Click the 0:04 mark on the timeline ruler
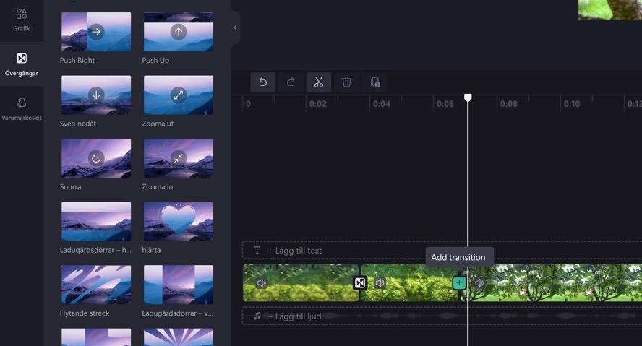Screen dimensions: 642x346 pyautogui.click(x=381, y=104)
